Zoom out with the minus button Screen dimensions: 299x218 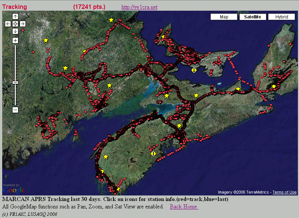(15, 110)
